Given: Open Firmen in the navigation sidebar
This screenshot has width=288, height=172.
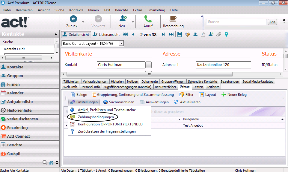Looking at the screenshot, I should tap(30, 84).
